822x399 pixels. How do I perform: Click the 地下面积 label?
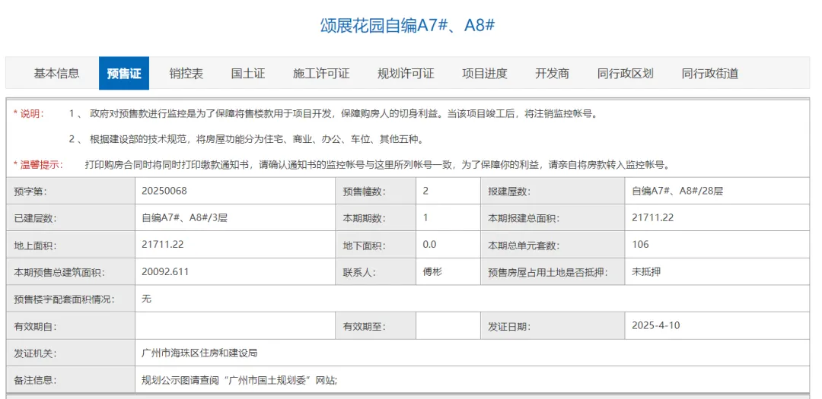click(365, 245)
